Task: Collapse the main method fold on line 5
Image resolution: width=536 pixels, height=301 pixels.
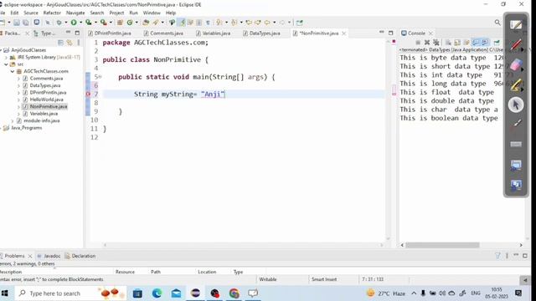Action: pos(100,76)
